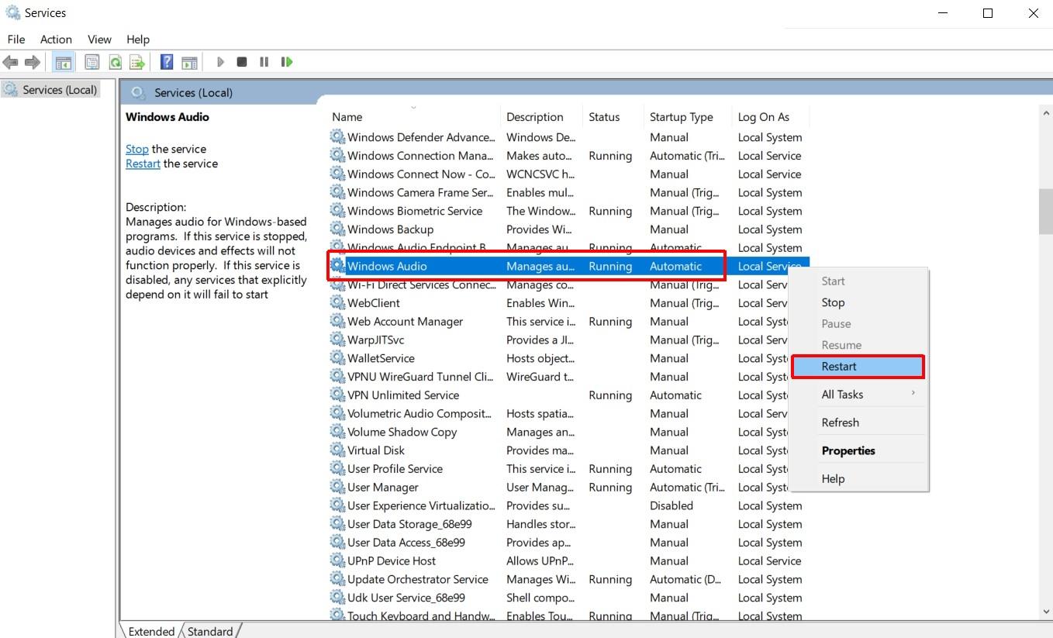This screenshot has height=638, width=1053.
Task: Select the Windows Connect Now - Co... service
Action: [568, 174]
